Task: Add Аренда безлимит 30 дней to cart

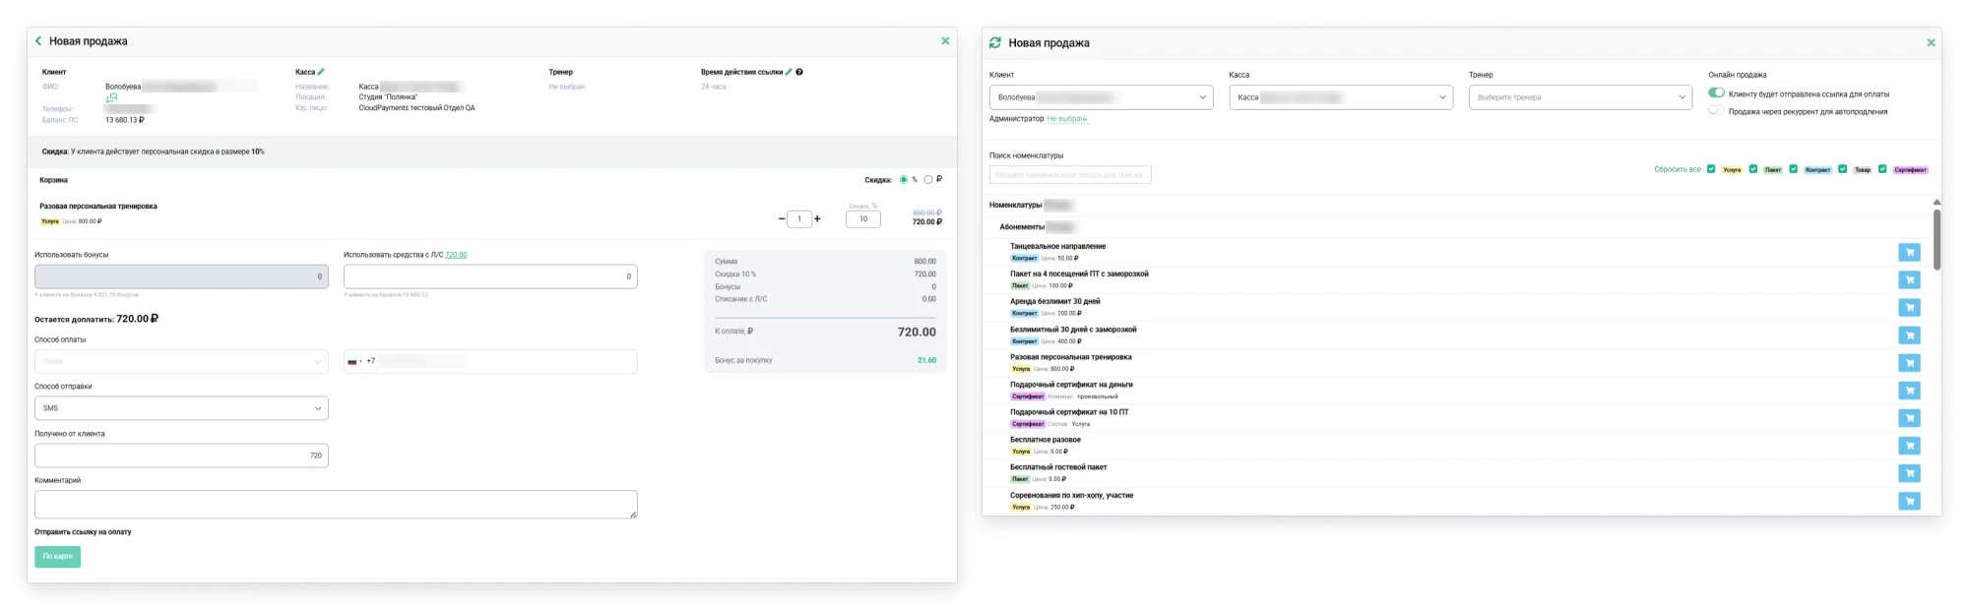Action: pos(1909,307)
